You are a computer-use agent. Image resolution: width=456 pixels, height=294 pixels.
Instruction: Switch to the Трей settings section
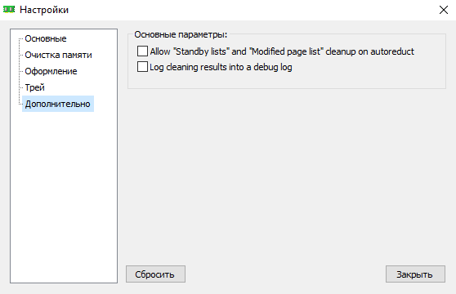click(34, 87)
